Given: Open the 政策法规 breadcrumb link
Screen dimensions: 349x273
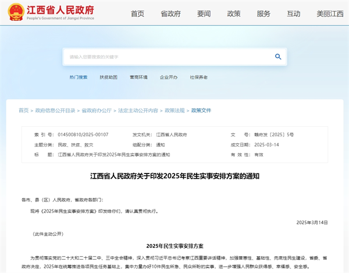Looking at the screenshot, I should [x=174, y=111].
